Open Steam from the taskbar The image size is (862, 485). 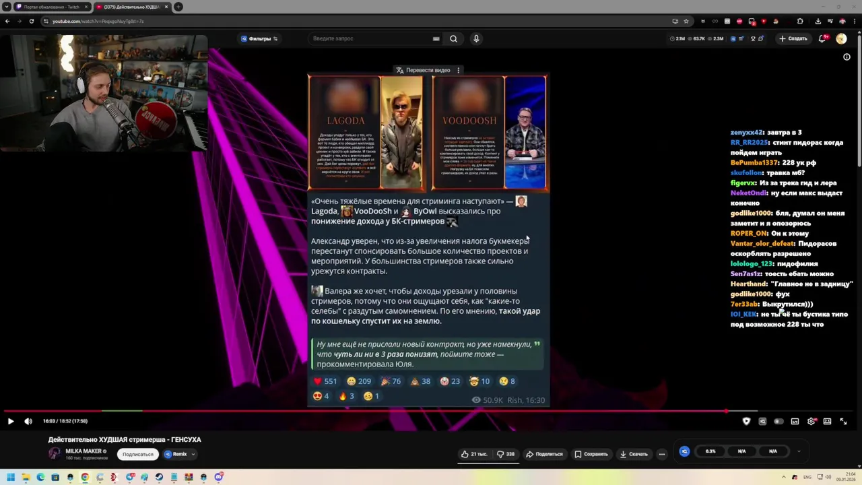click(x=159, y=477)
